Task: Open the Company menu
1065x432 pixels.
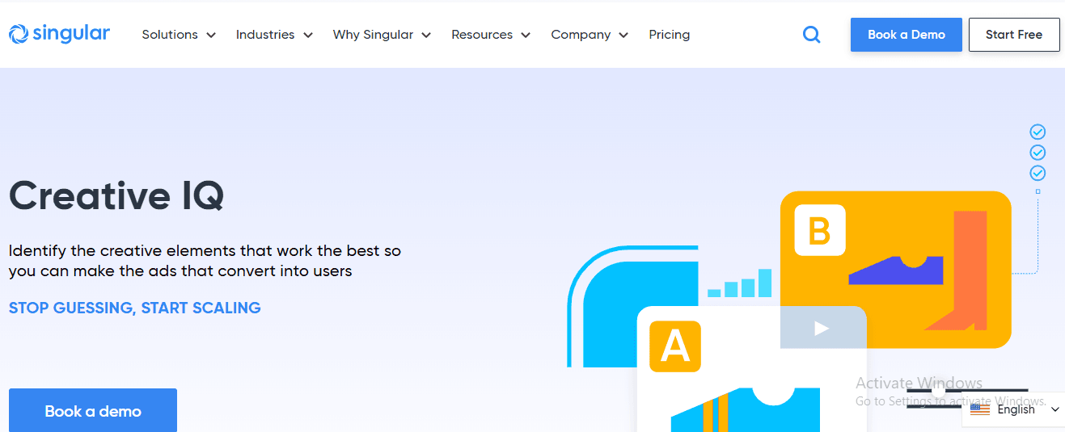Action: pyautogui.click(x=581, y=35)
